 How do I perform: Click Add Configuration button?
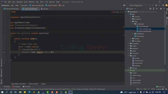tap(136, 5)
